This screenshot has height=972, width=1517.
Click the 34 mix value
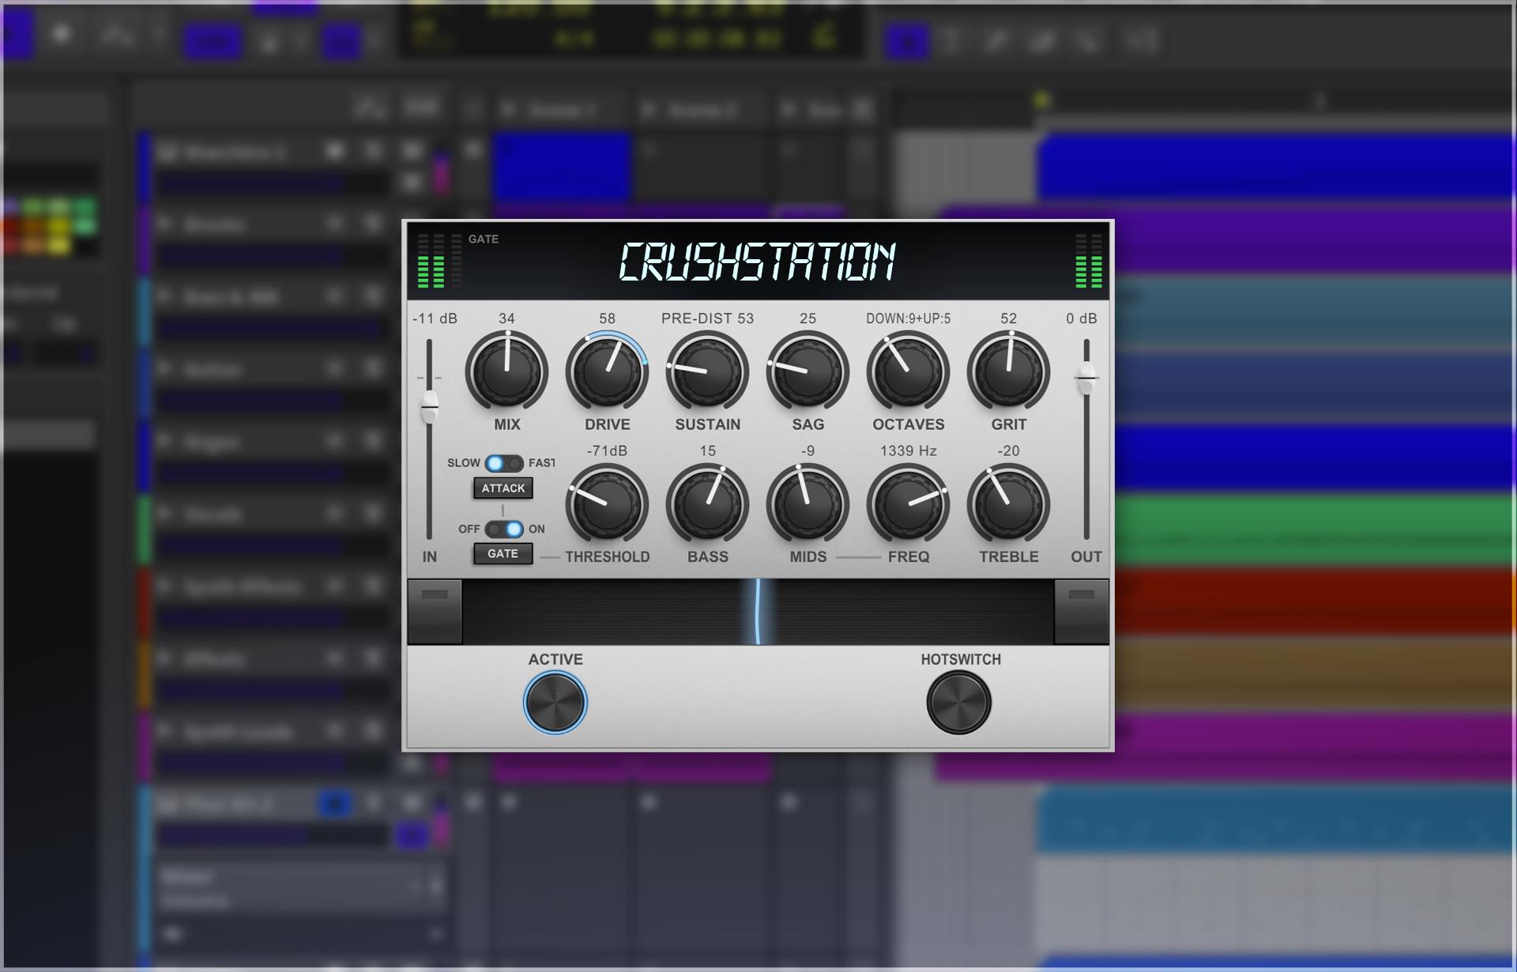(x=506, y=318)
